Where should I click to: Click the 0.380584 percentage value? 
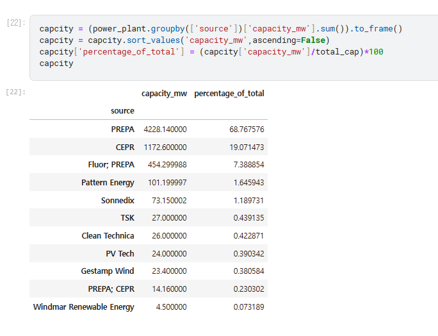coord(248,271)
